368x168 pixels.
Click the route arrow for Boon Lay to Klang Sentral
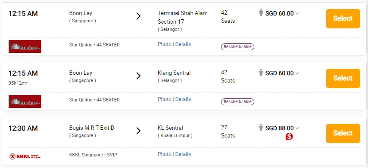click(x=138, y=76)
